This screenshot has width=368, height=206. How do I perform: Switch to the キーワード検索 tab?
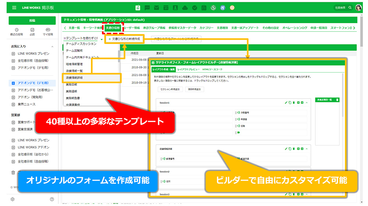[92, 28]
